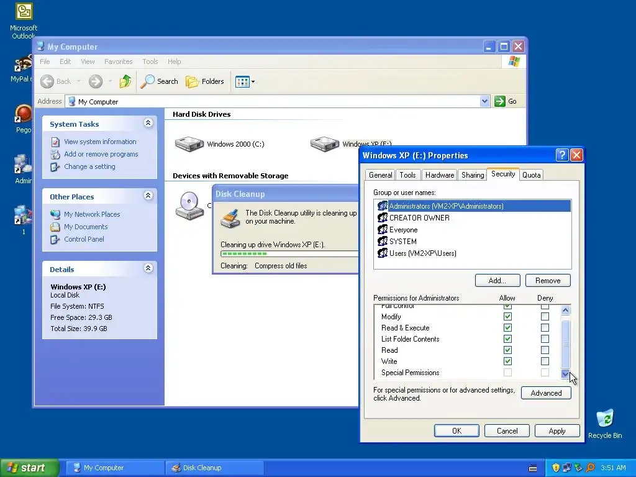Switch to the Tools tab in Properties

[x=407, y=175]
